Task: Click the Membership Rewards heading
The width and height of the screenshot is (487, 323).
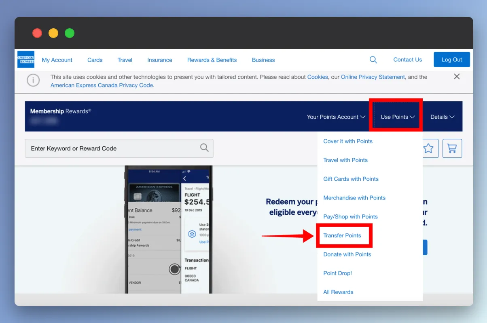Action: pos(61,111)
